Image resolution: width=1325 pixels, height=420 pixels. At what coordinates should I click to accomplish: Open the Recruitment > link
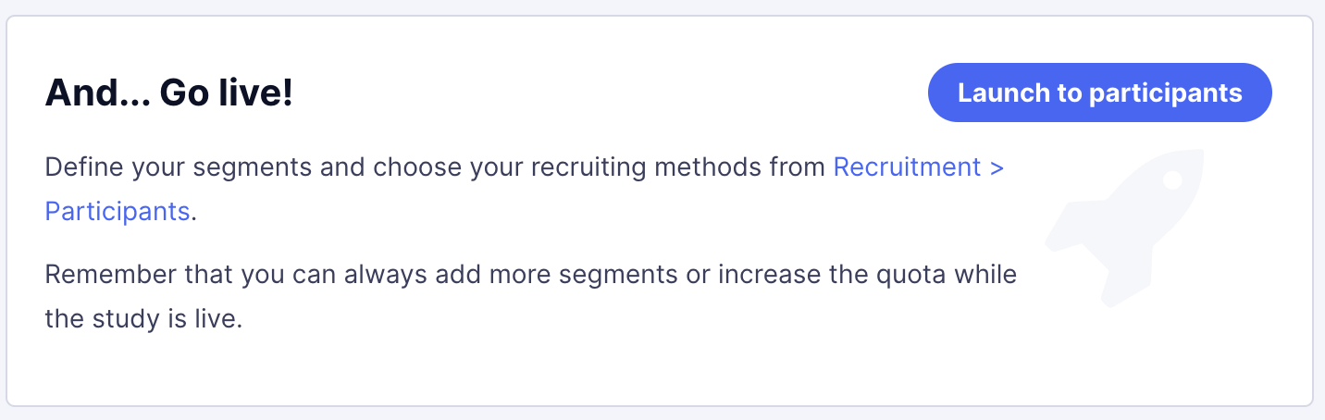pyautogui.click(x=919, y=167)
